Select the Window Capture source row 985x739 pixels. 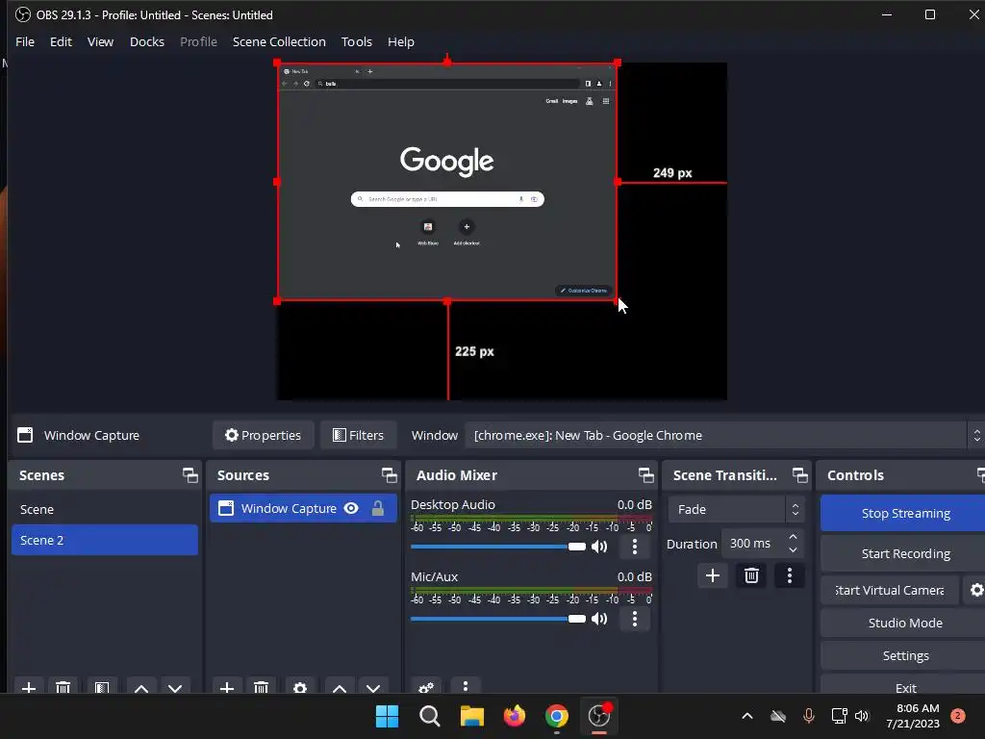[x=303, y=508]
